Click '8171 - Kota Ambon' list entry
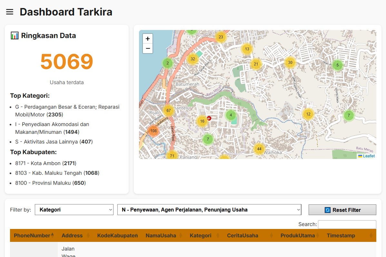386x257 pixels. 46,163
